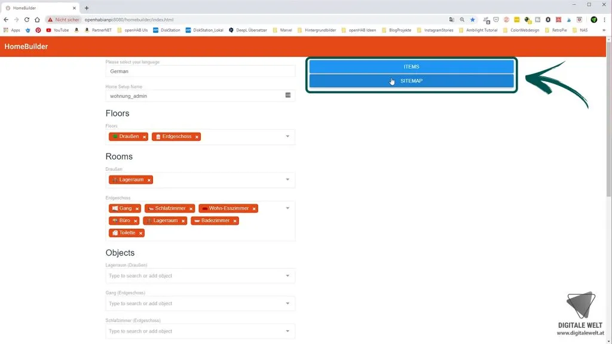Click the black download-arrow extension icon
Image resolution: width=612 pixels, height=344 pixels.
[x=548, y=20]
